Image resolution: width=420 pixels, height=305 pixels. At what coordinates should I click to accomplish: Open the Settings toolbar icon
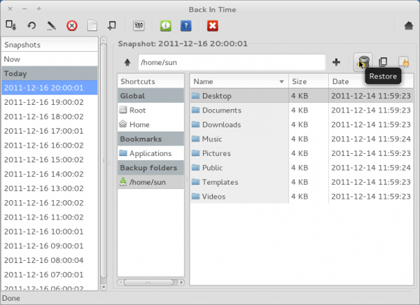tap(139, 26)
